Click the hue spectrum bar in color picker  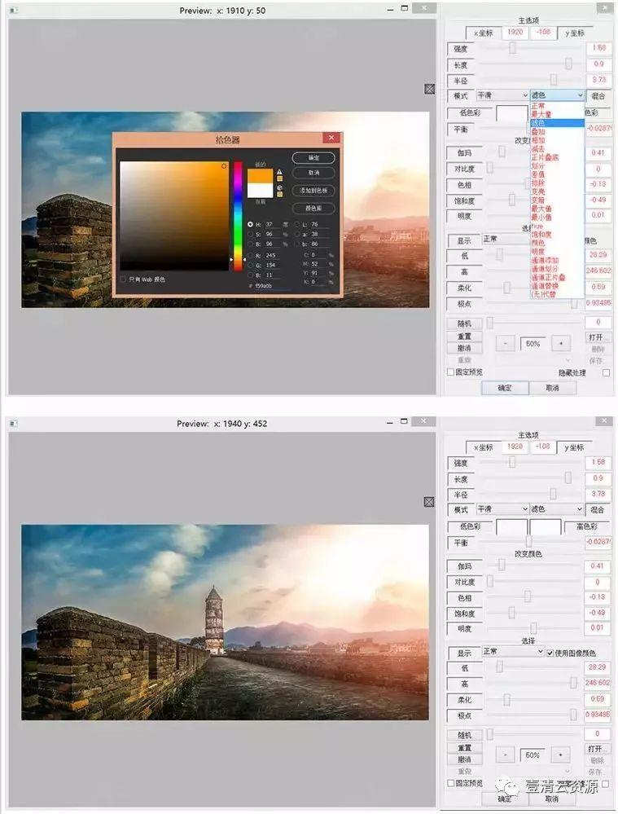coord(238,215)
